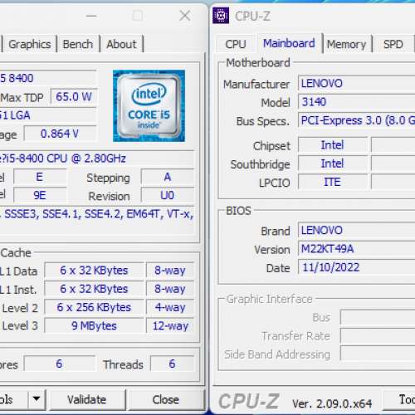Click the LPCIO ITE value
The width and height of the screenshot is (415, 415).
point(332,182)
